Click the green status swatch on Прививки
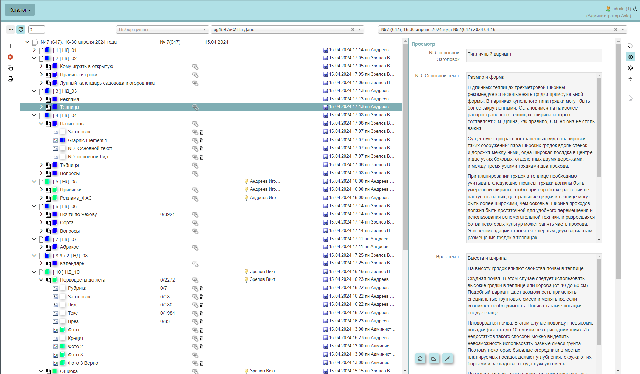The height and width of the screenshot is (374, 640). point(55,190)
